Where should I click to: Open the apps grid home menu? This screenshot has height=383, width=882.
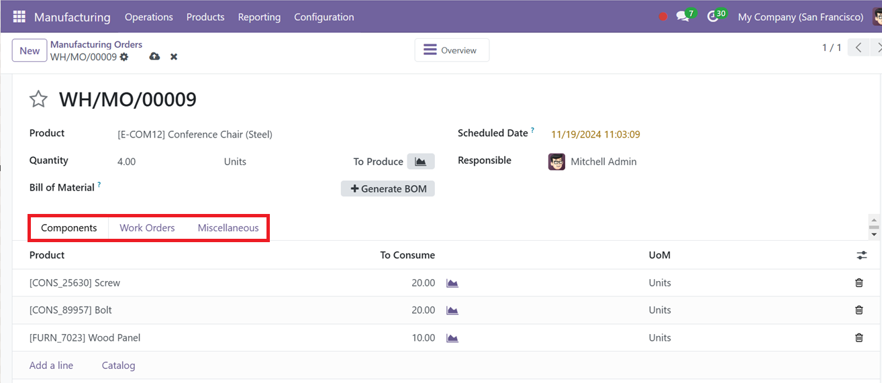[x=19, y=17]
